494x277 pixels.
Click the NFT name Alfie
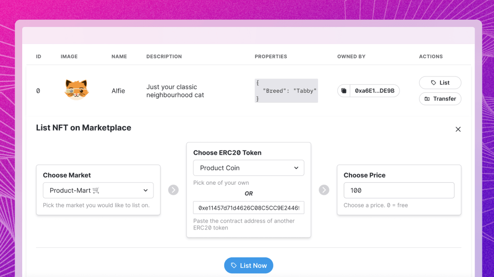click(118, 91)
